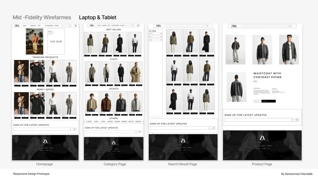Click the arrow submit button in Category Page sign-up
318x179 pixels.
(x=139, y=132)
